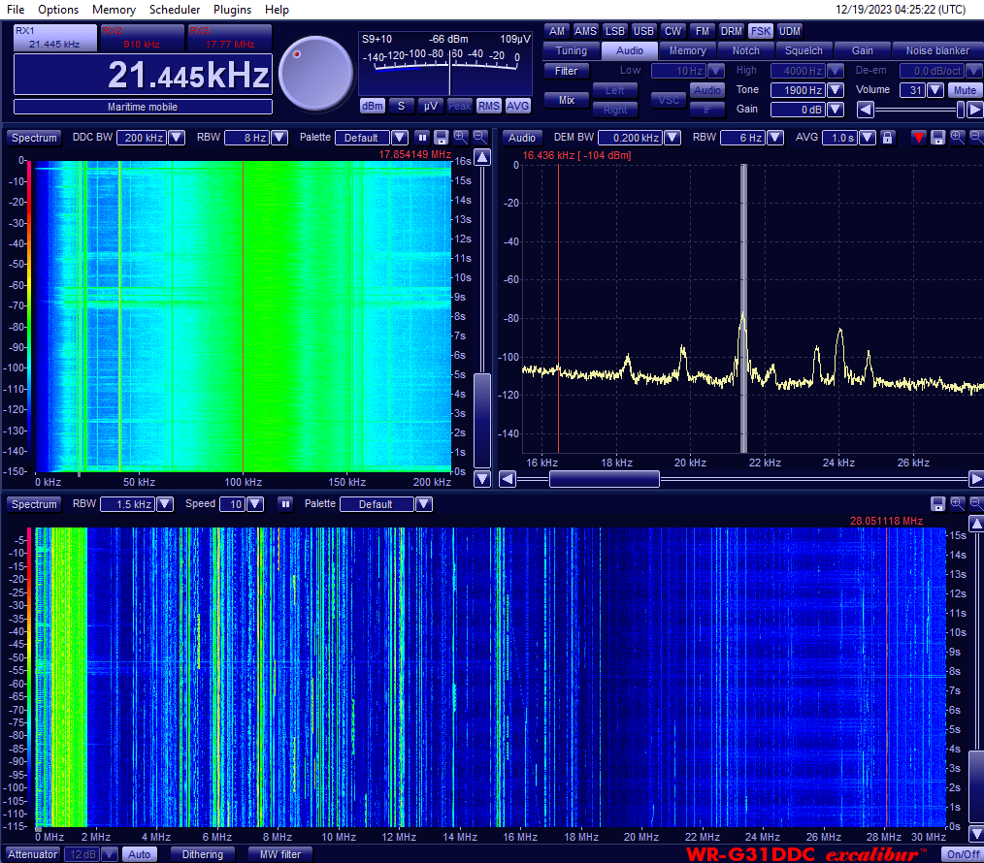Click the red marker triangle icon
Screen dimensions: 984x863
pos(919,138)
